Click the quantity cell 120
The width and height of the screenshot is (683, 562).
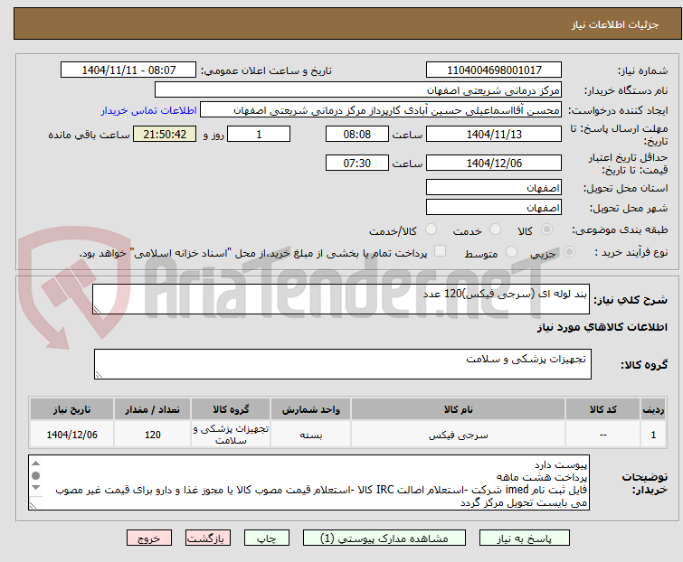coord(152,434)
